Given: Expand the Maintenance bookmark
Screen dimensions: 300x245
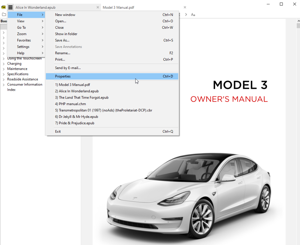Looking at the screenshot, I should (x=4, y=69).
